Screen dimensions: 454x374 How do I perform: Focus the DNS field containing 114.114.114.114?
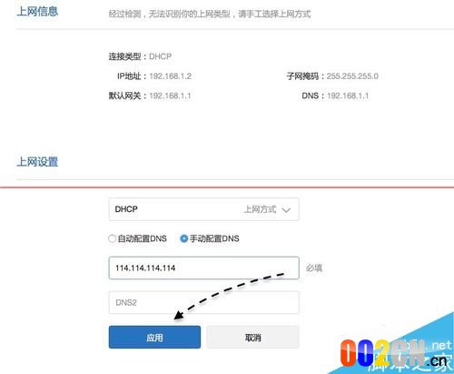click(x=203, y=268)
